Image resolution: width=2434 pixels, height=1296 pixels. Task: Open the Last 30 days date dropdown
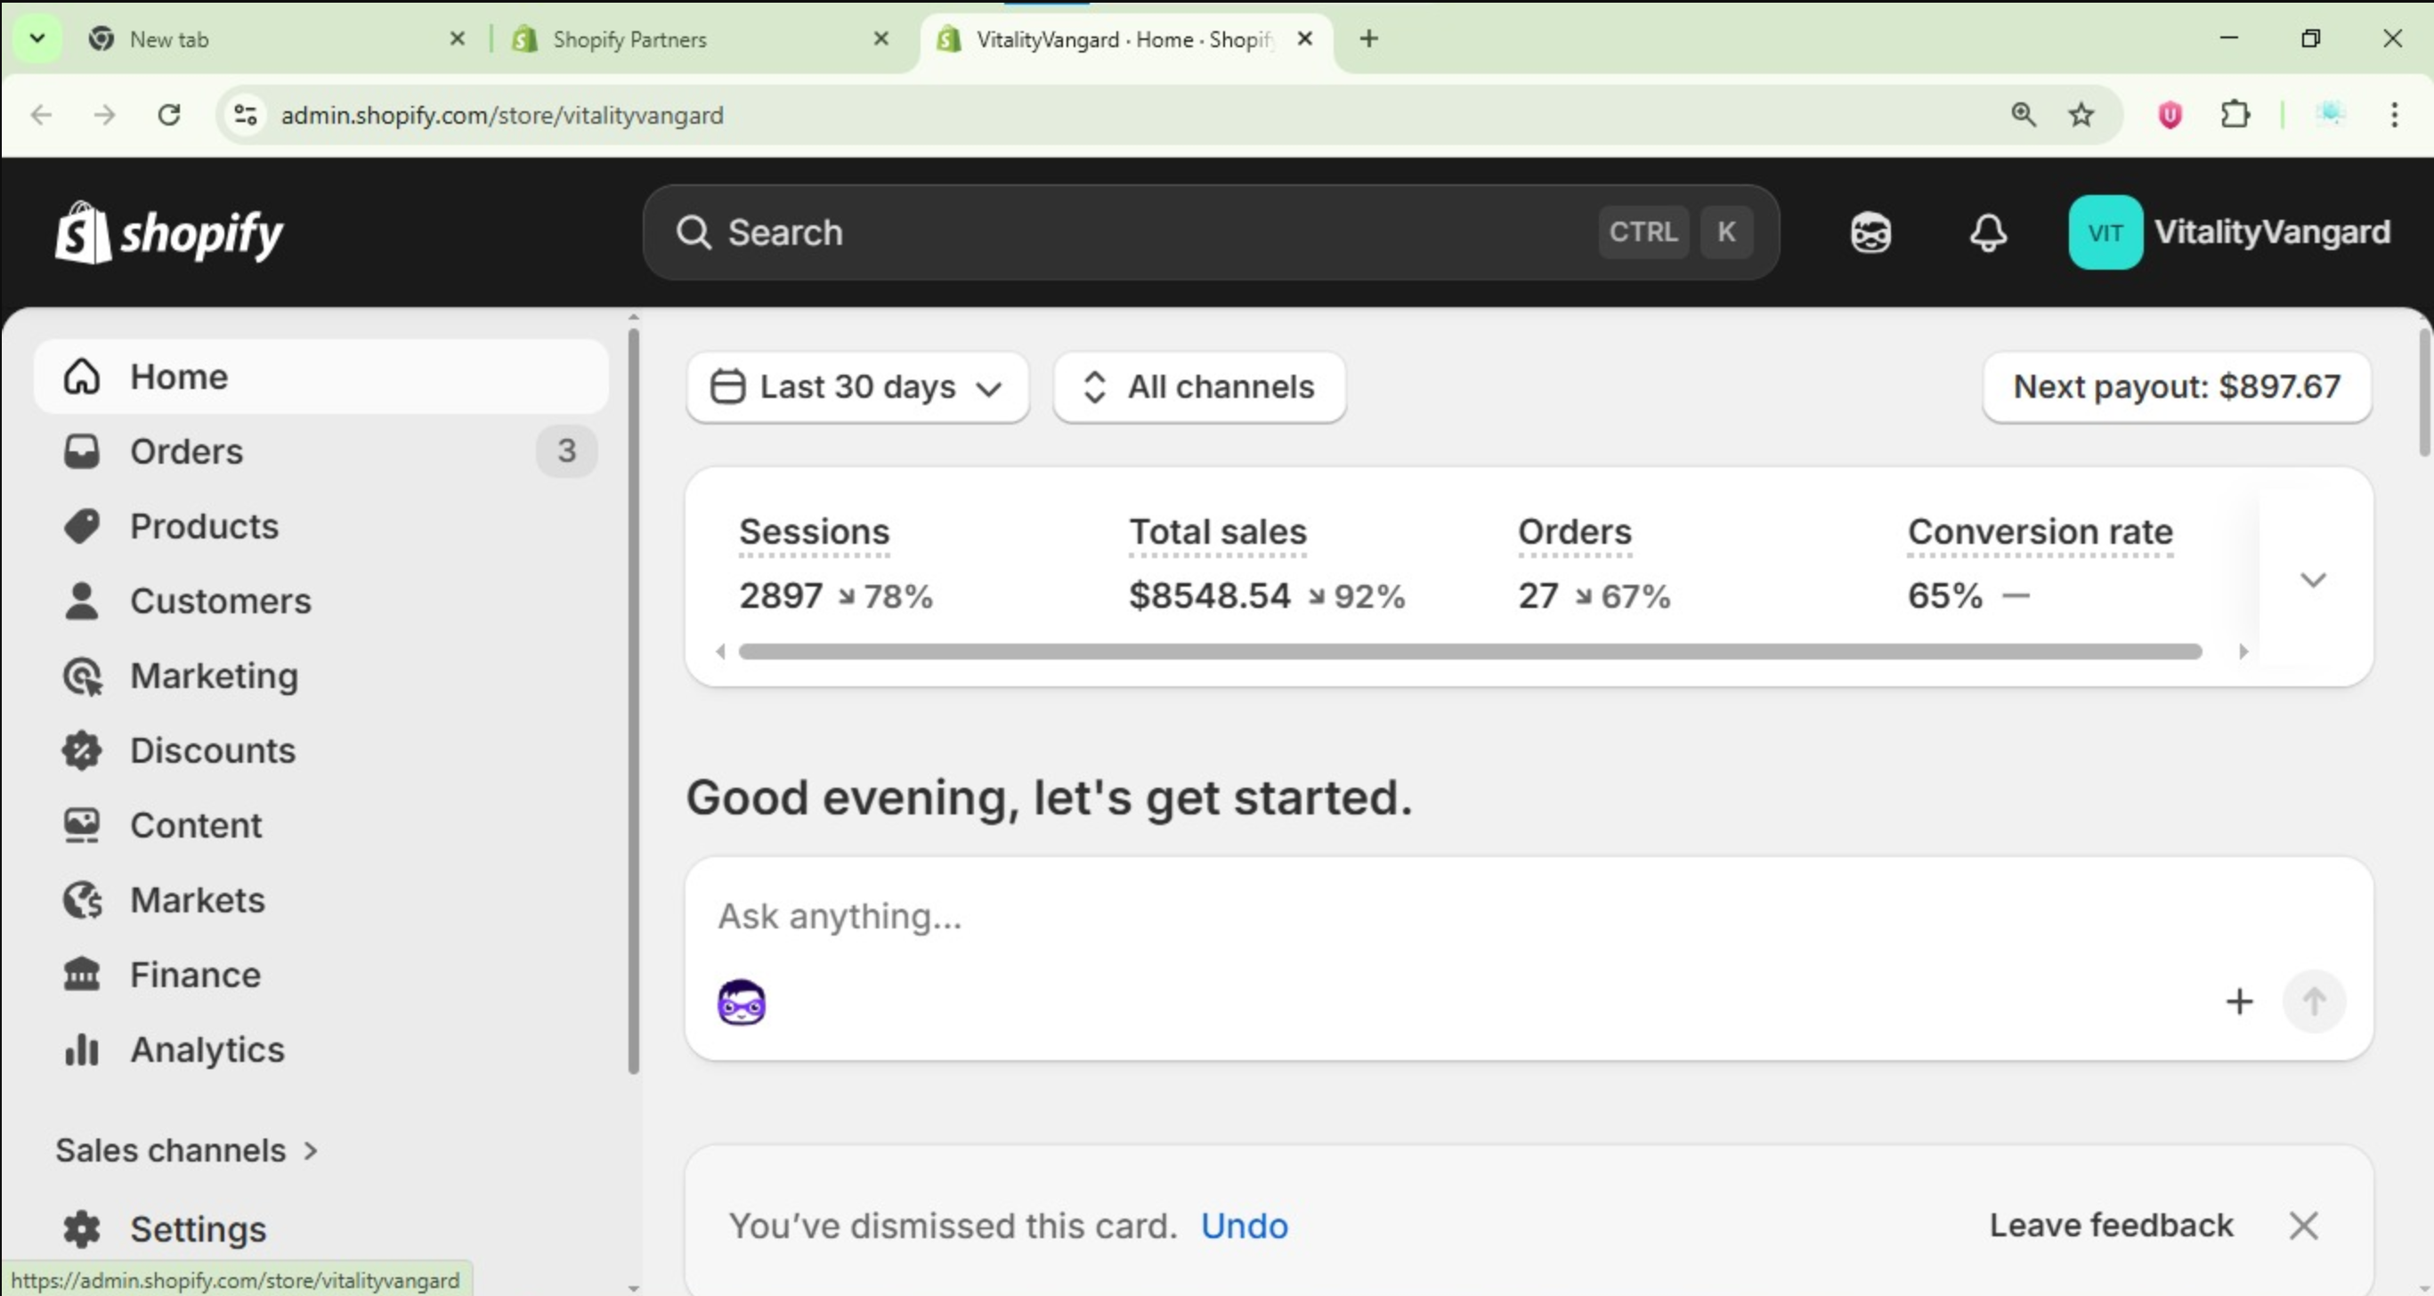click(x=857, y=386)
